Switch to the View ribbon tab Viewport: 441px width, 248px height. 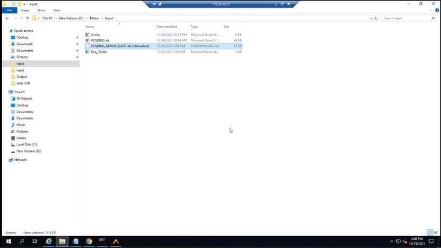56,10
